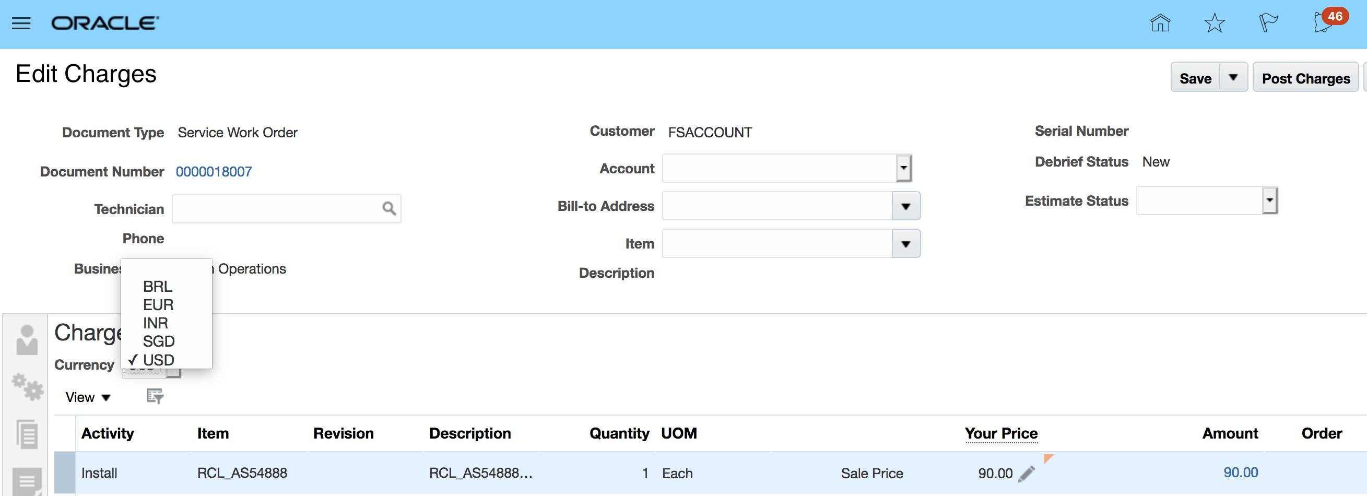
Task: Open the gears sidebar icon
Action: pos(28,387)
